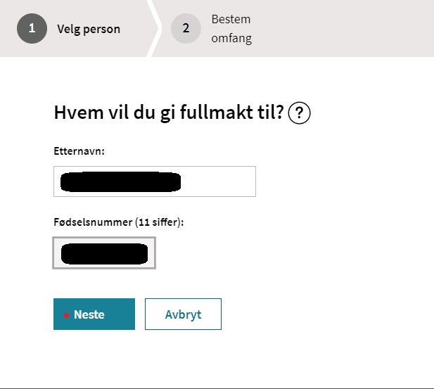Screen dimensions: 434x389
Task: Click the blacked-out number in Fødselsnummer field
Action: pos(104,253)
